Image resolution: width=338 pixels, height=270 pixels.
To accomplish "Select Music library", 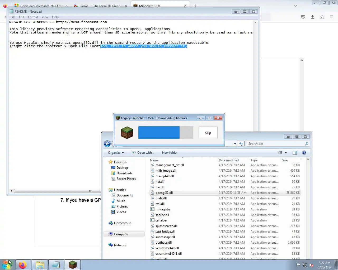I will click(121, 201).
